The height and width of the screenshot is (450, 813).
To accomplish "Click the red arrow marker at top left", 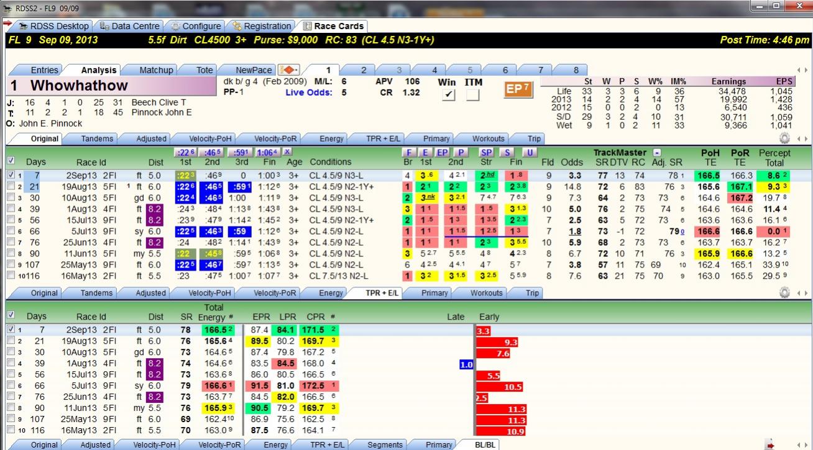I will [x=7, y=24].
